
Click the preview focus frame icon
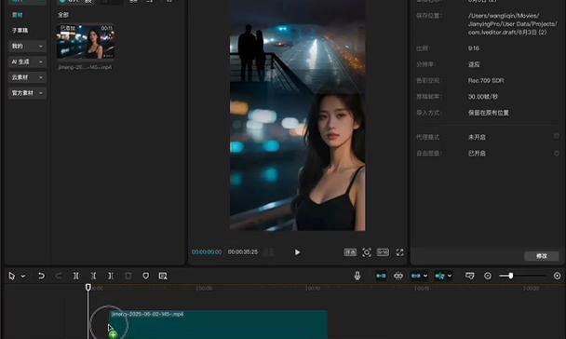[367, 252]
